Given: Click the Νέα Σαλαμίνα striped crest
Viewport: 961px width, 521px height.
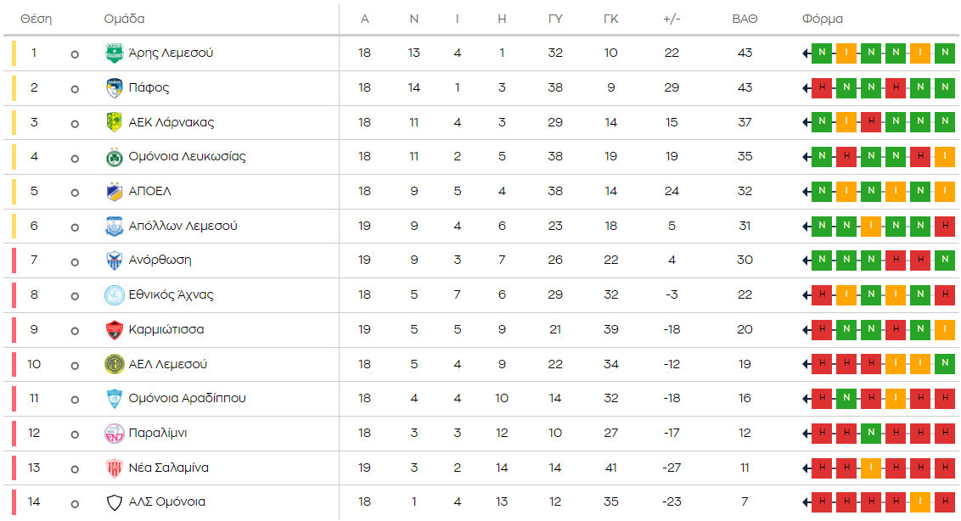Looking at the screenshot, I should tap(114, 468).
